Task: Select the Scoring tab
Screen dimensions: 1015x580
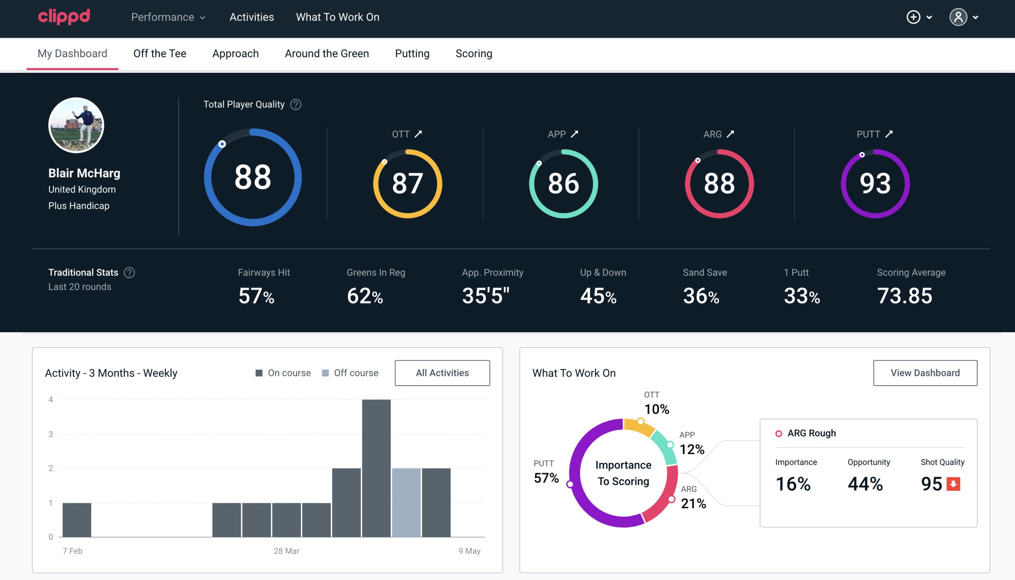Action: tap(473, 53)
